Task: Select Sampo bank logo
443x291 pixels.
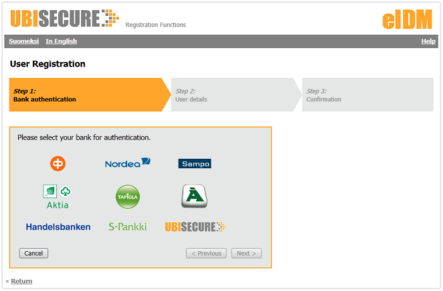Action: (x=195, y=164)
